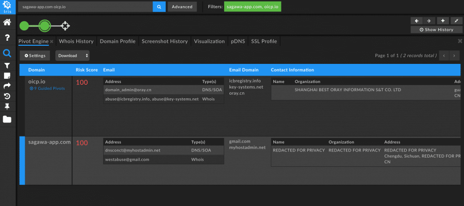Select the first green search history node
The image size is (464, 206).
click(x=24, y=26)
